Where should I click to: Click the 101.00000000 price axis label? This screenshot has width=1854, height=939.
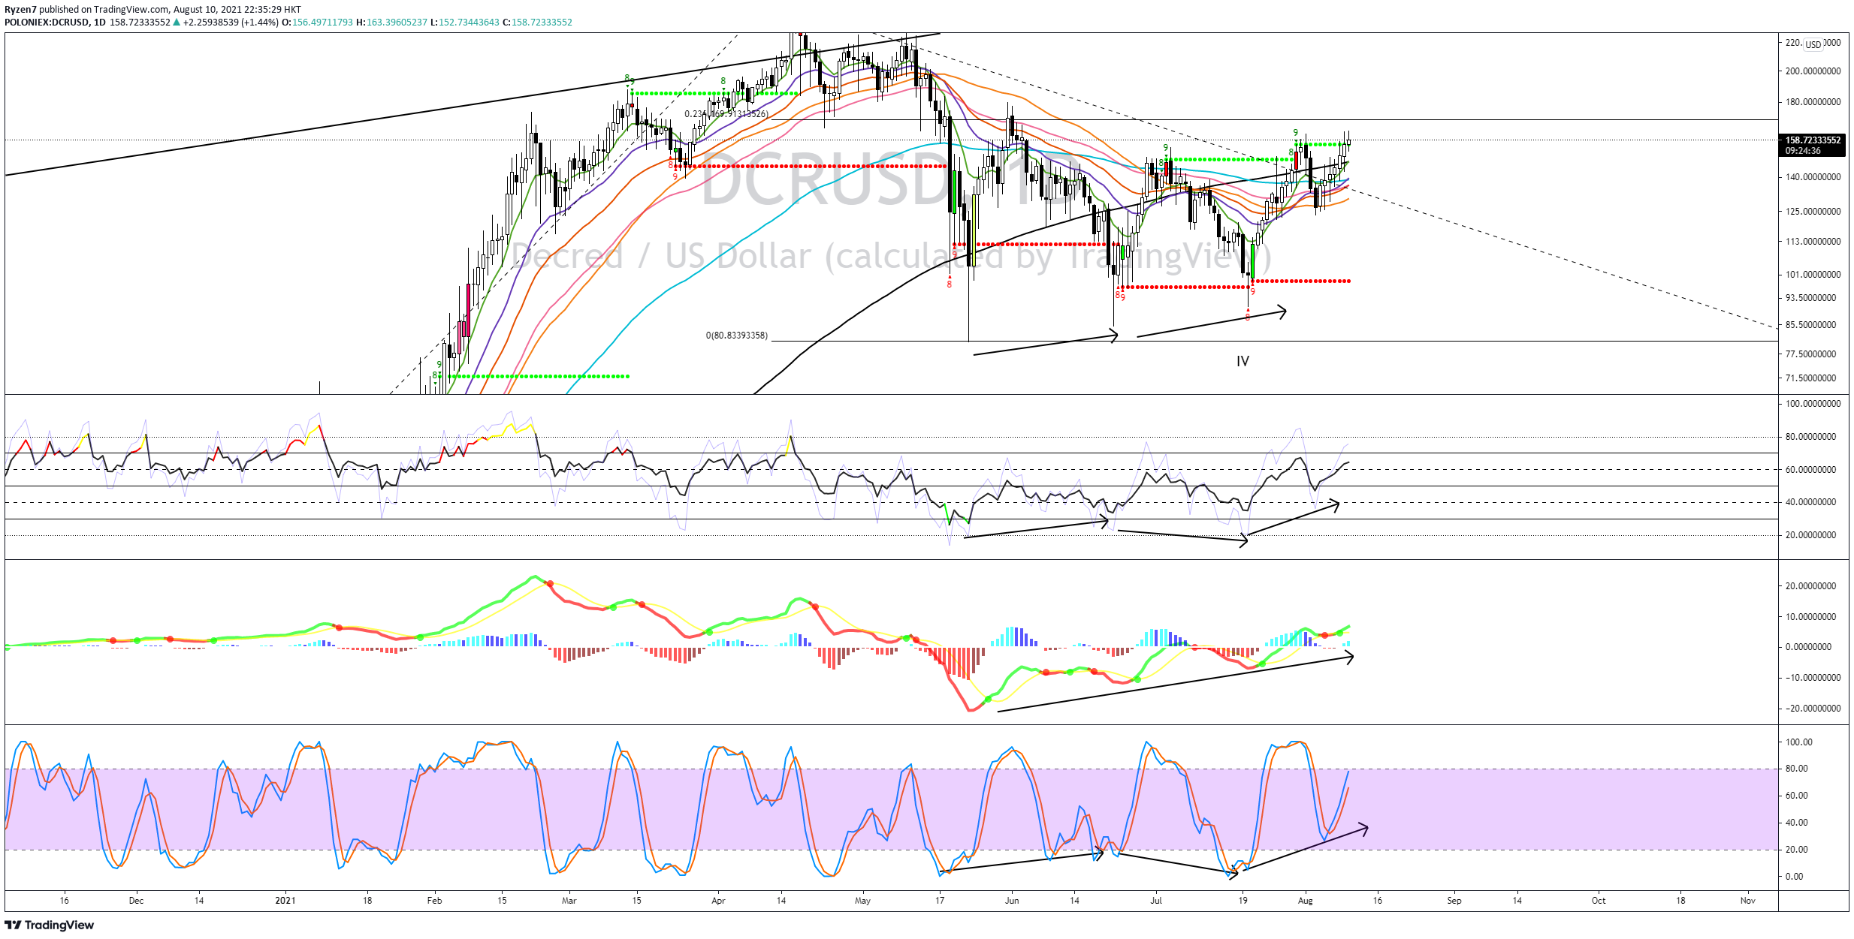click(1813, 275)
